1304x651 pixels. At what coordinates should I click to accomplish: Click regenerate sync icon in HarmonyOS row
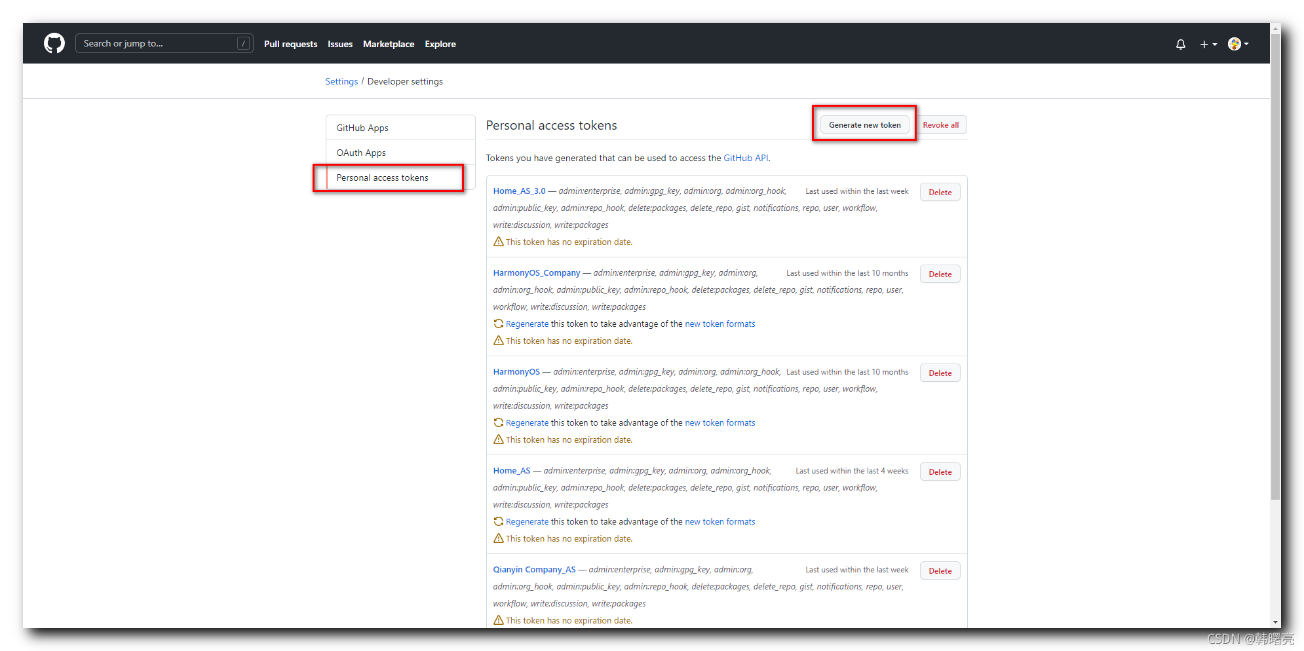click(x=499, y=422)
